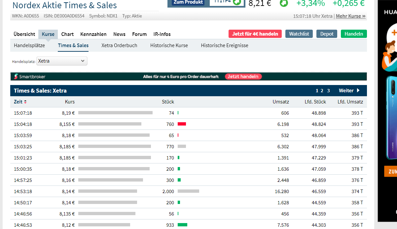Screen dimensions: 397x229
Task: Click the gray price bar in 15:07:18 row
Action: click(x=115, y=113)
